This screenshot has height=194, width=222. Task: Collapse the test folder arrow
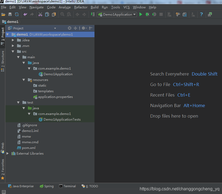click(18, 103)
